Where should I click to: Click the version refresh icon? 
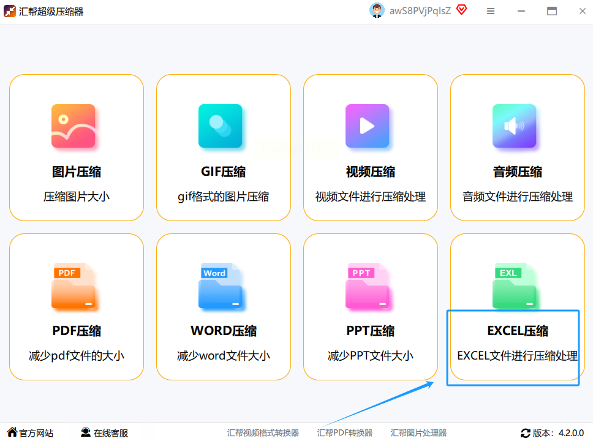pos(525,433)
